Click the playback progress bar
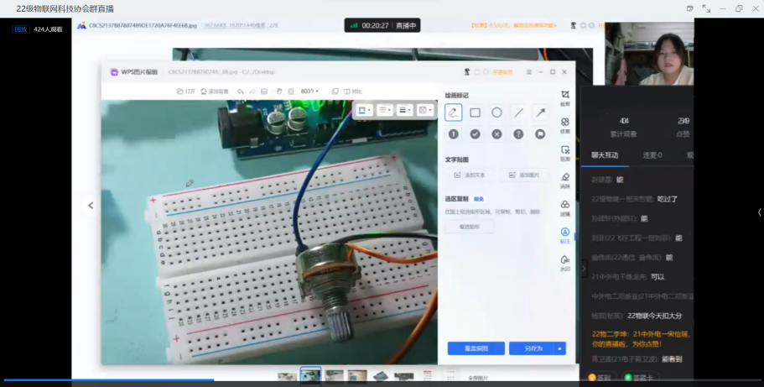Viewport: 764px width, 387px height. point(382,379)
